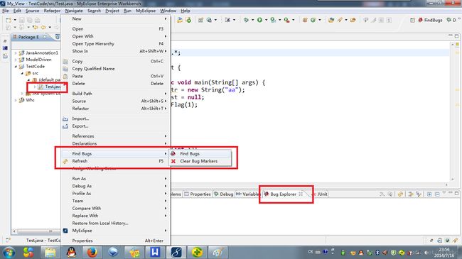Open the Windows Start button
This screenshot has width=462, height=259.
coord(9,253)
